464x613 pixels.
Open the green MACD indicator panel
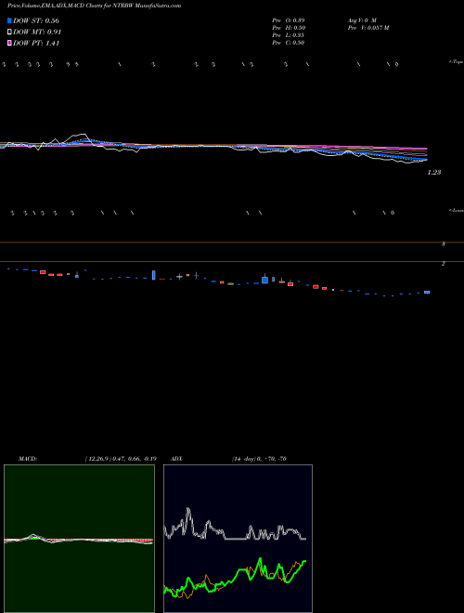(79, 539)
